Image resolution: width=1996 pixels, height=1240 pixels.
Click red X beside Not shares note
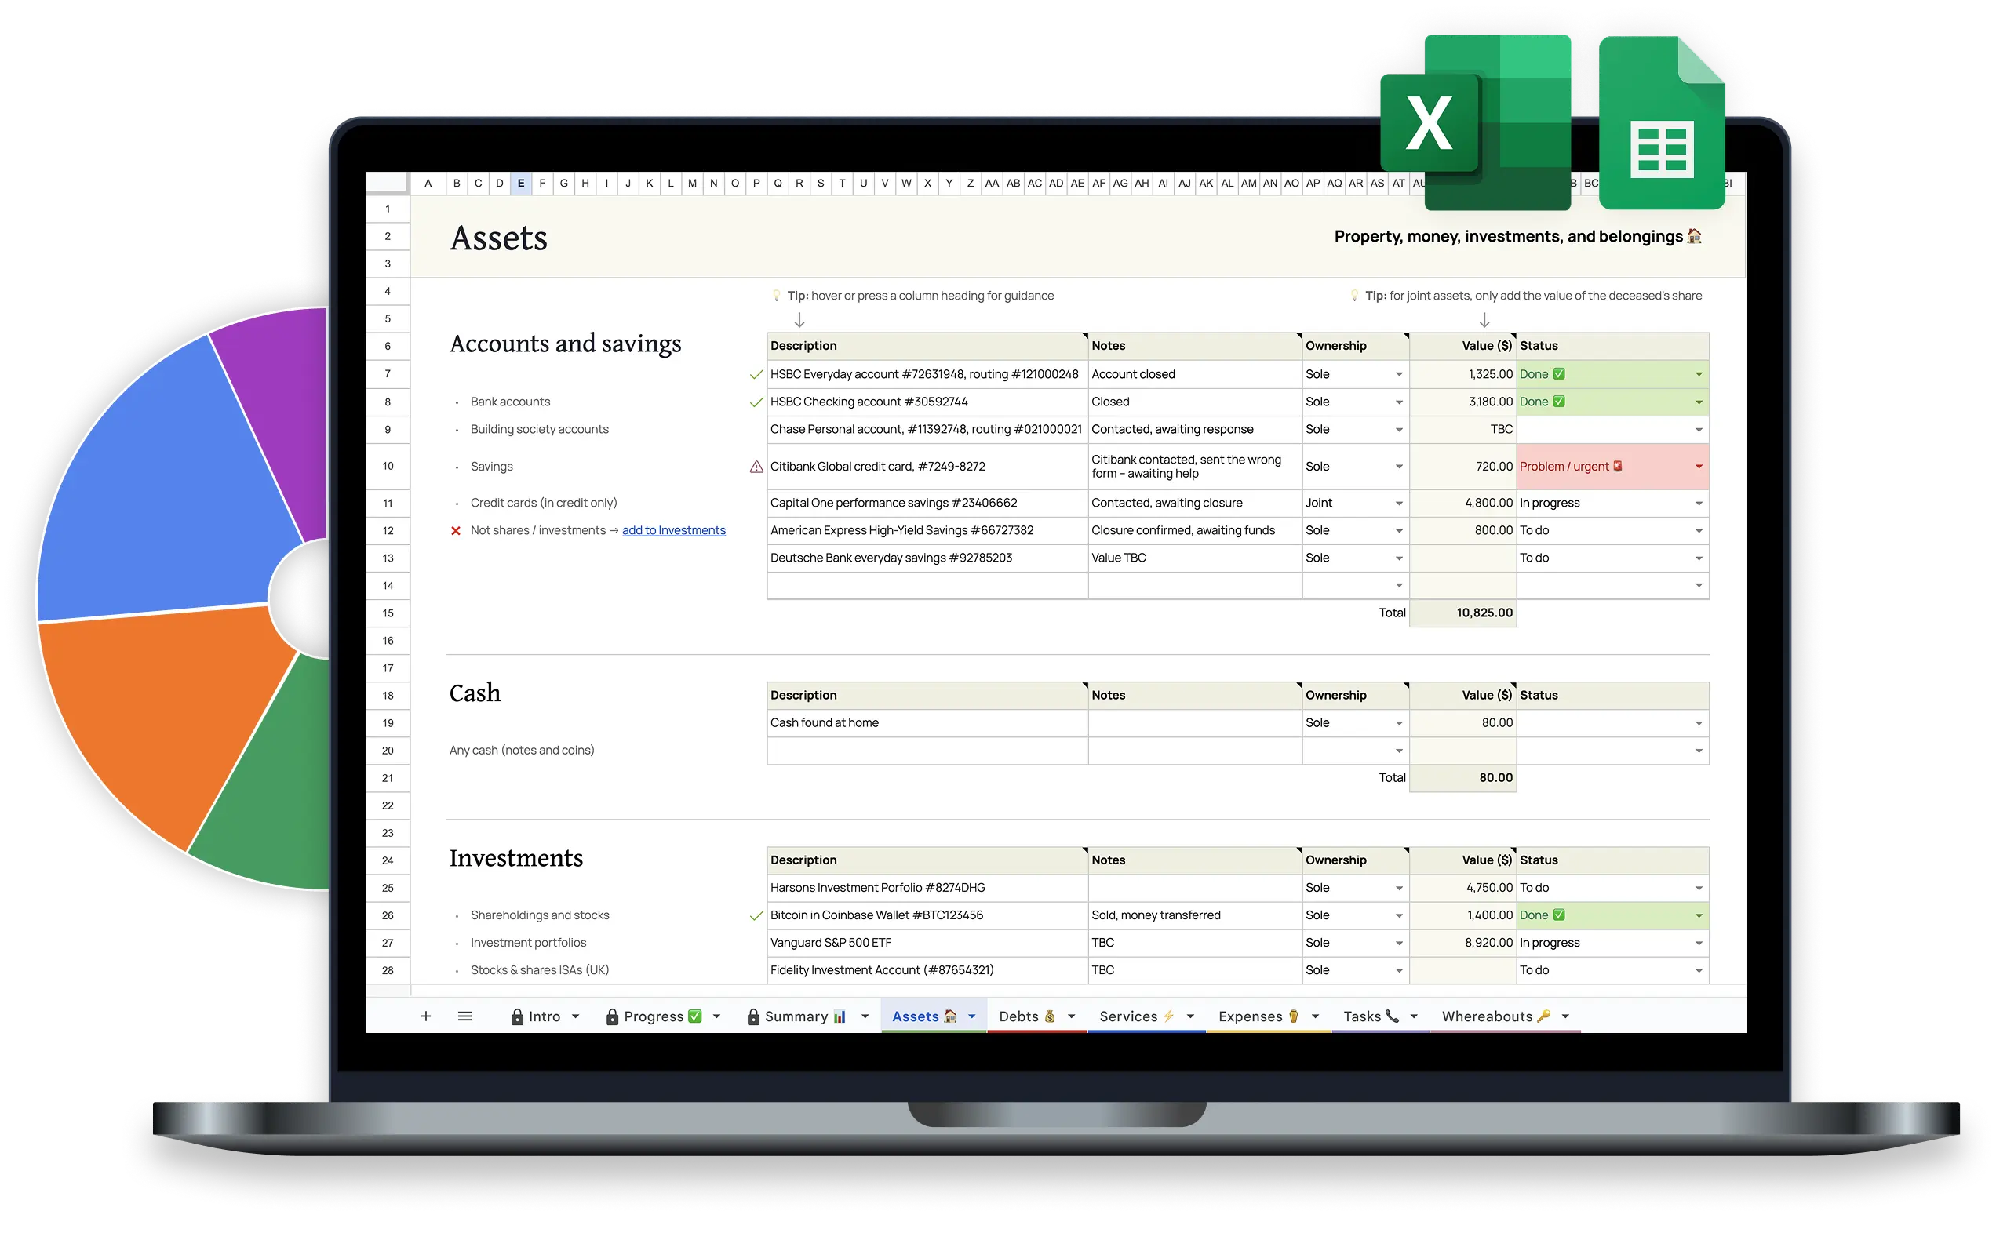point(456,531)
